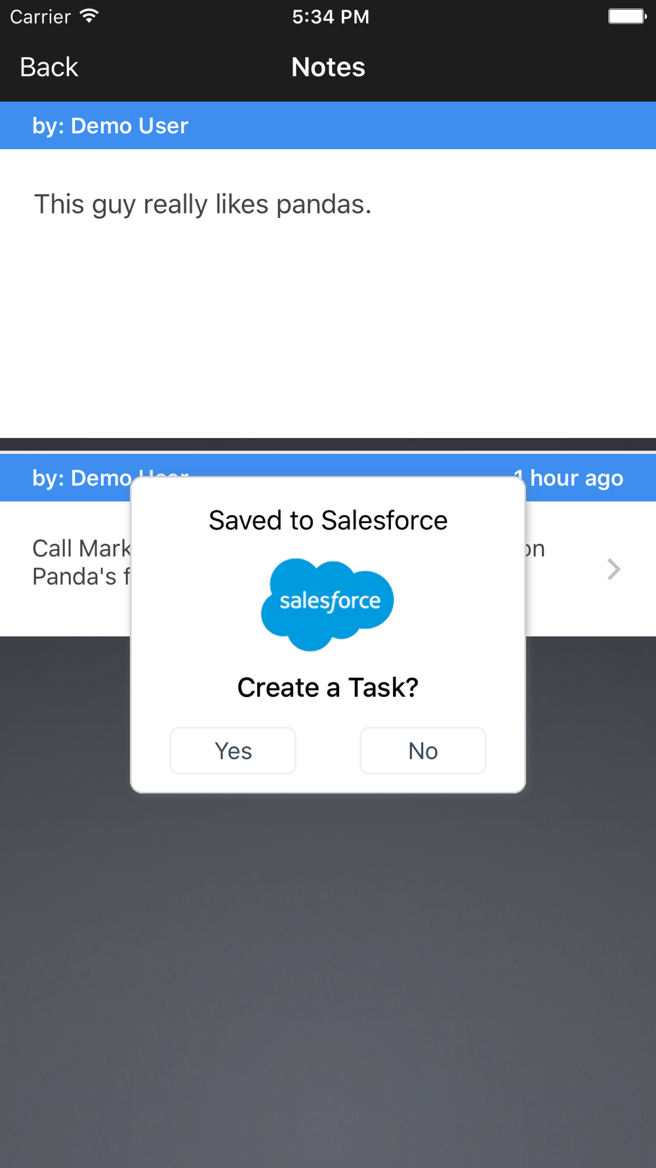Tap the partly hidden second "by: Demo" header
The width and height of the screenshot is (656, 1168).
(81, 478)
